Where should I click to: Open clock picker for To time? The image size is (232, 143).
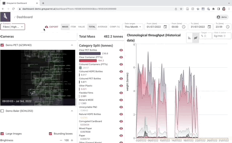228,27
